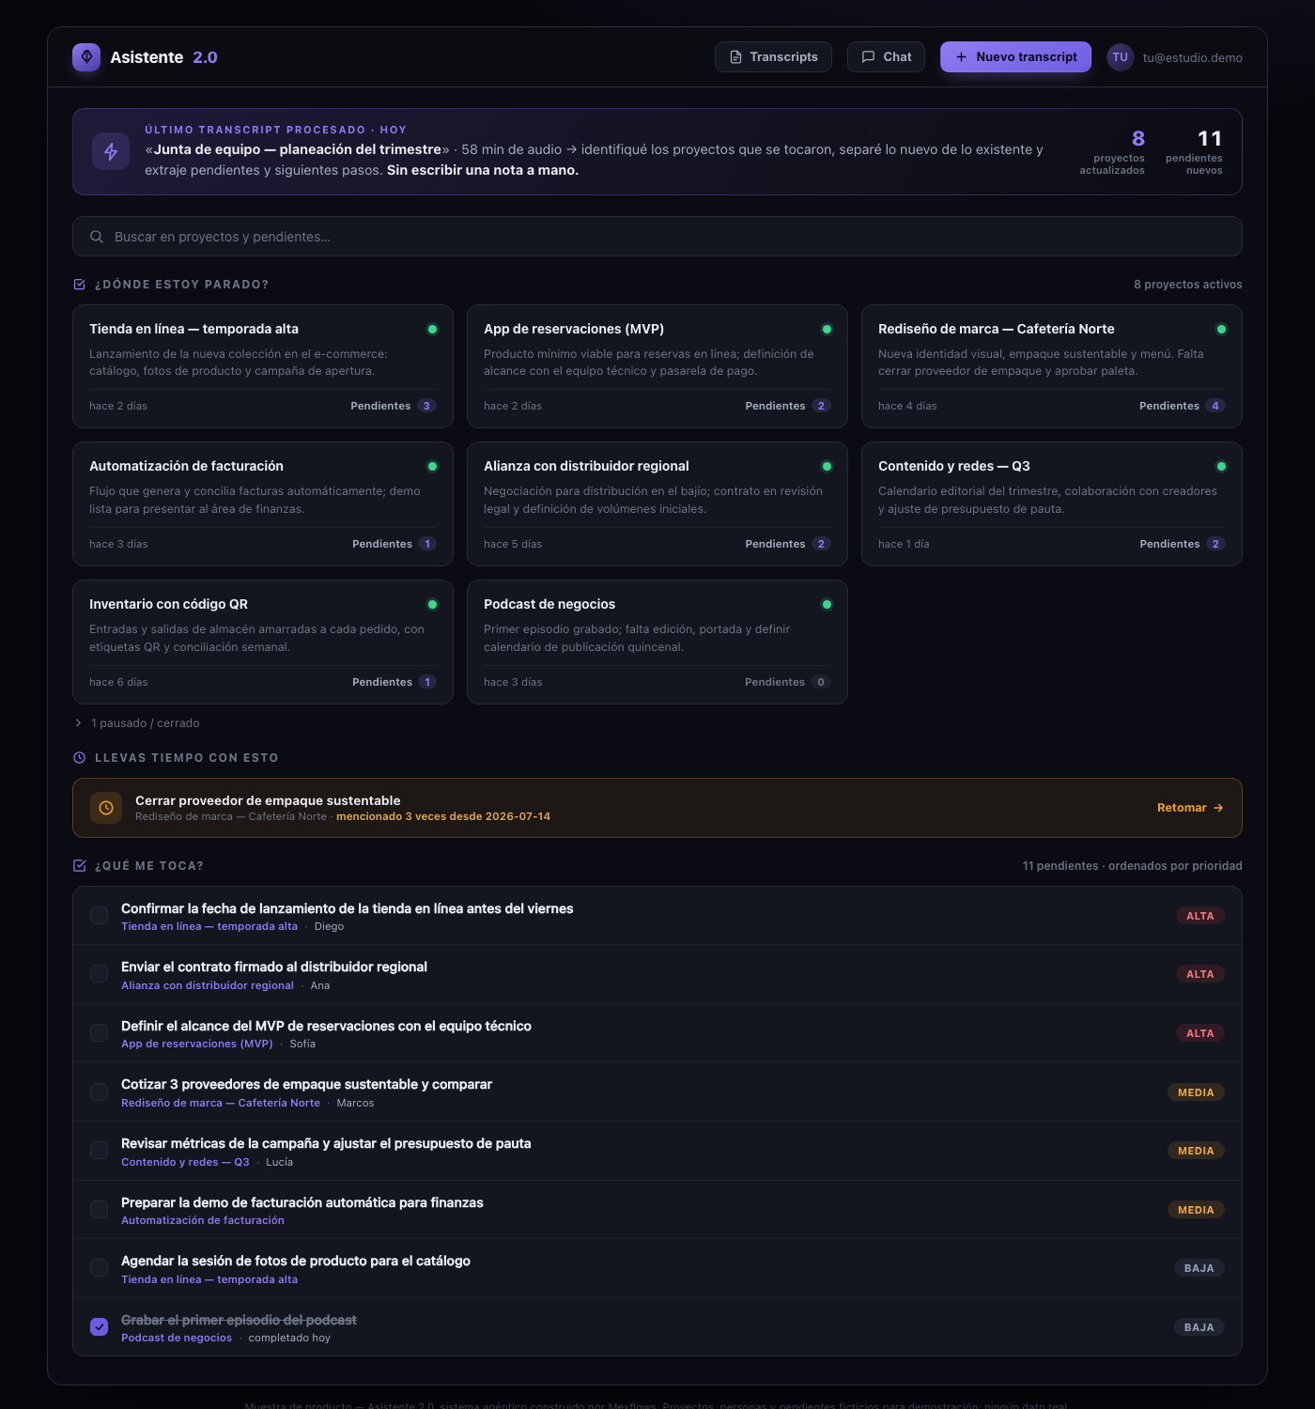Click the green status dot on "Inventario con código QR" card
This screenshot has width=1315, height=1409.
coord(432,605)
